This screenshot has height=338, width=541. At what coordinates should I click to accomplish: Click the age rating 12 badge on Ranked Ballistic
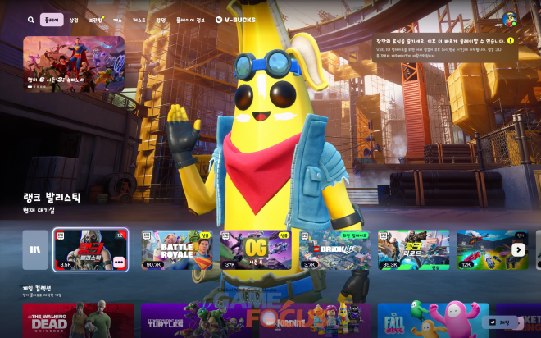tap(120, 235)
